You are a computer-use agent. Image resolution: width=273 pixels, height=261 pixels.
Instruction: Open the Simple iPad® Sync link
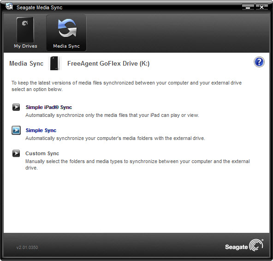49,107
